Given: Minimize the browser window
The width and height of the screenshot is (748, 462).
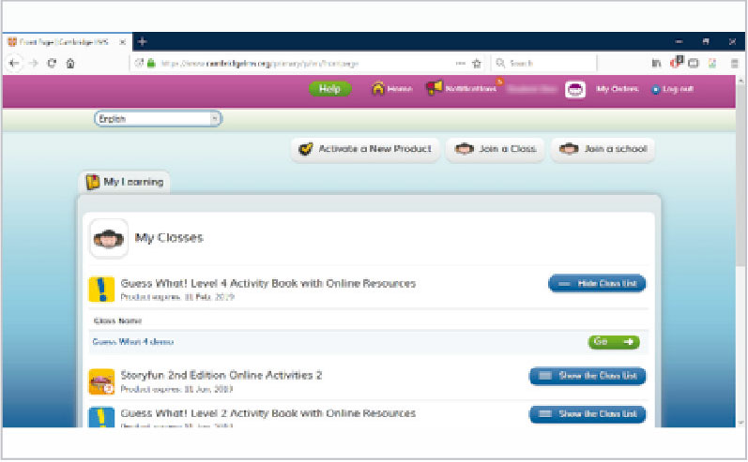Looking at the screenshot, I should point(679,42).
